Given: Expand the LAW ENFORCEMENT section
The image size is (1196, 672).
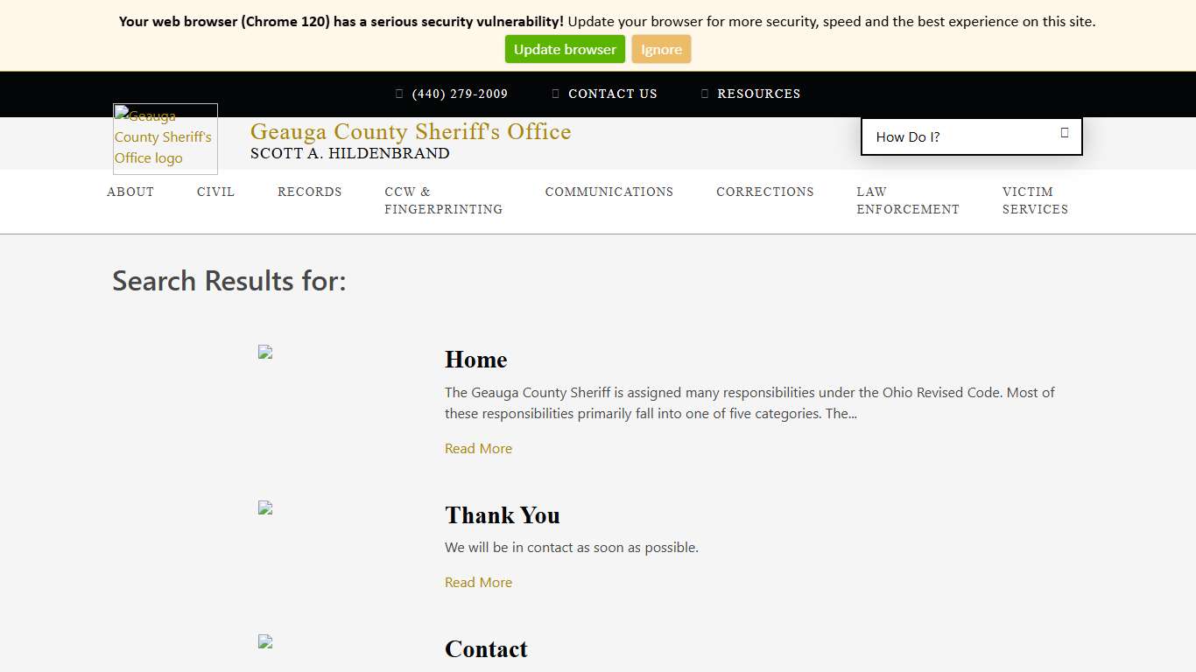Looking at the screenshot, I should click(x=908, y=200).
